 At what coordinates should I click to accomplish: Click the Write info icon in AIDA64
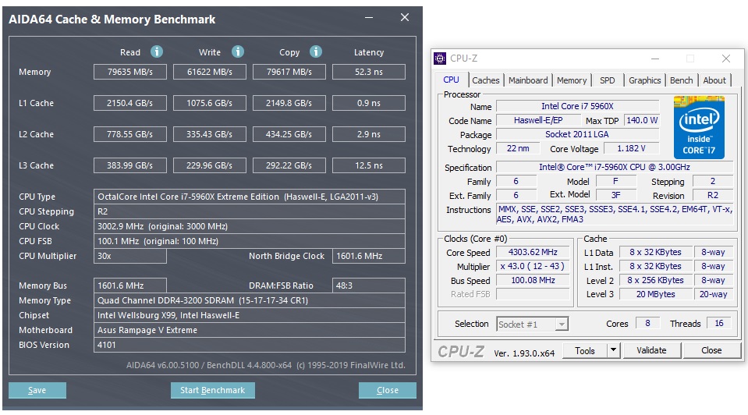pyautogui.click(x=238, y=51)
